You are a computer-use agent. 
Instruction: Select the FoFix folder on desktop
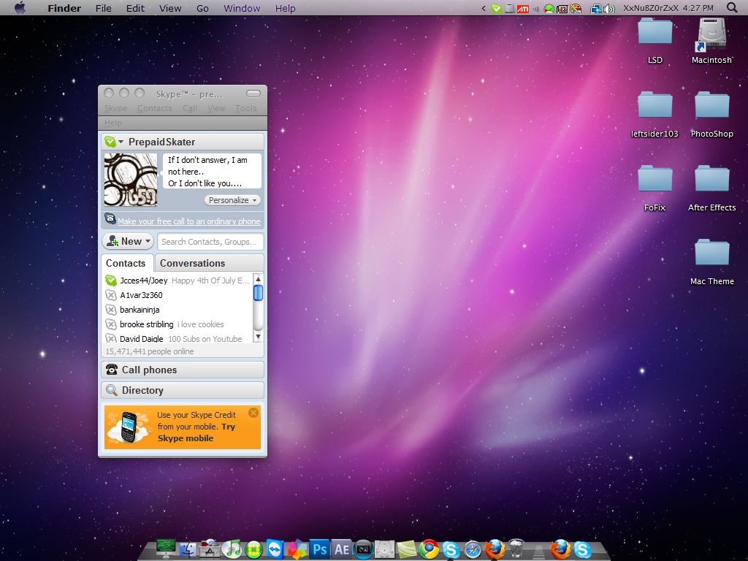(x=654, y=189)
